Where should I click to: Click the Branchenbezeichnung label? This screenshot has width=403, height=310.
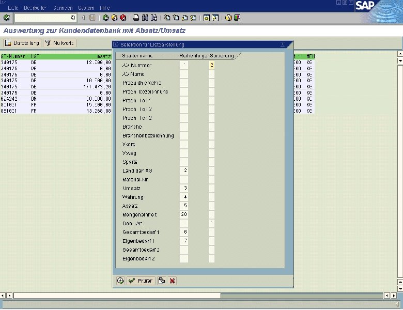coord(148,136)
